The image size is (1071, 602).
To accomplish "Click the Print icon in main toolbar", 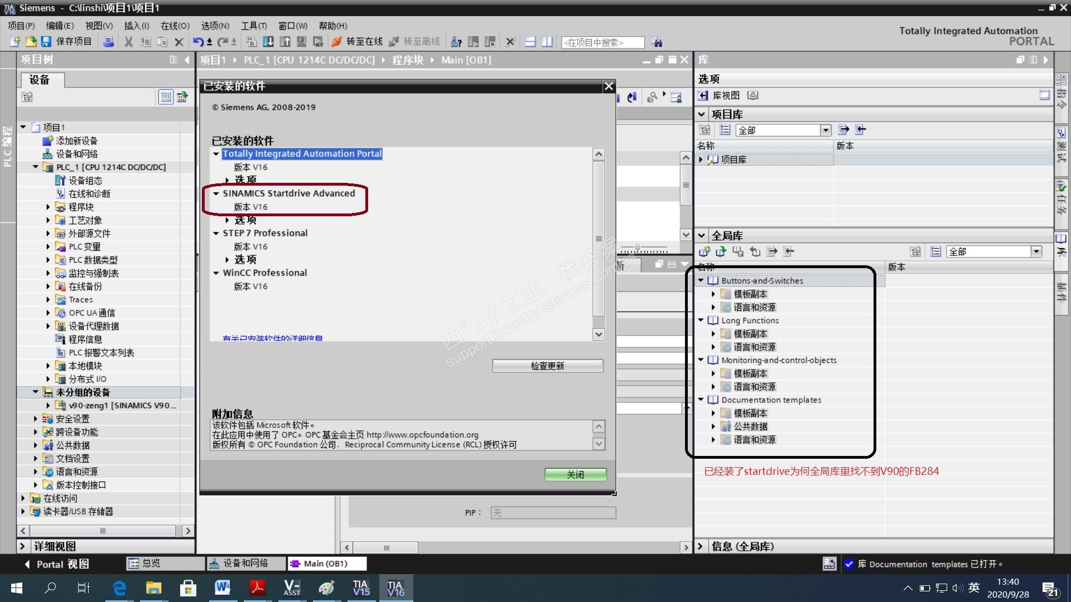I will click(x=109, y=42).
